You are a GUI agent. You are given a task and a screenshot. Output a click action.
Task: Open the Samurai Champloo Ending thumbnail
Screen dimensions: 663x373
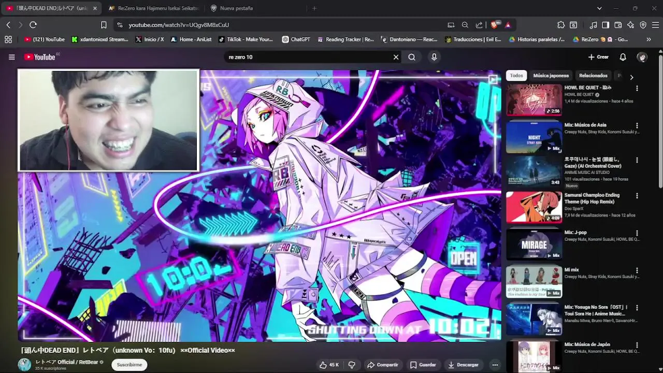[534, 207]
